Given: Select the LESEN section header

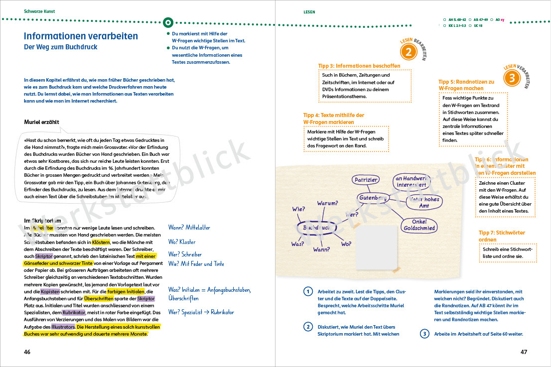Looking at the screenshot, I should [309, 11].
